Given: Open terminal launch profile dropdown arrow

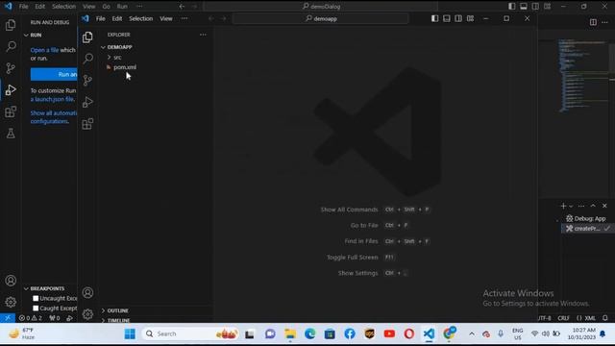Looking at the screenshot, I should pos(571,207).
